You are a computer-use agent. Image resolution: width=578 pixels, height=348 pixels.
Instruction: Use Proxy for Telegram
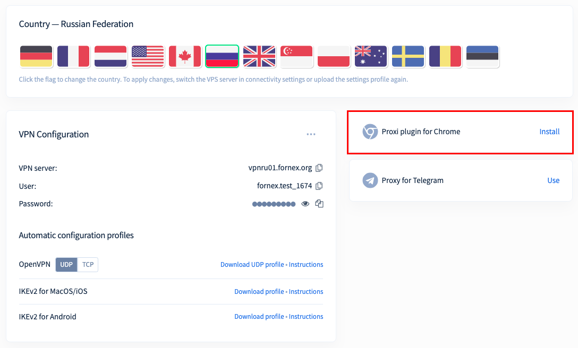(554, 180)
